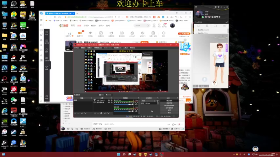Viewport: 280px width, 157px height.
Task: Click the Douyu user avatar
Action: [172, 25]
